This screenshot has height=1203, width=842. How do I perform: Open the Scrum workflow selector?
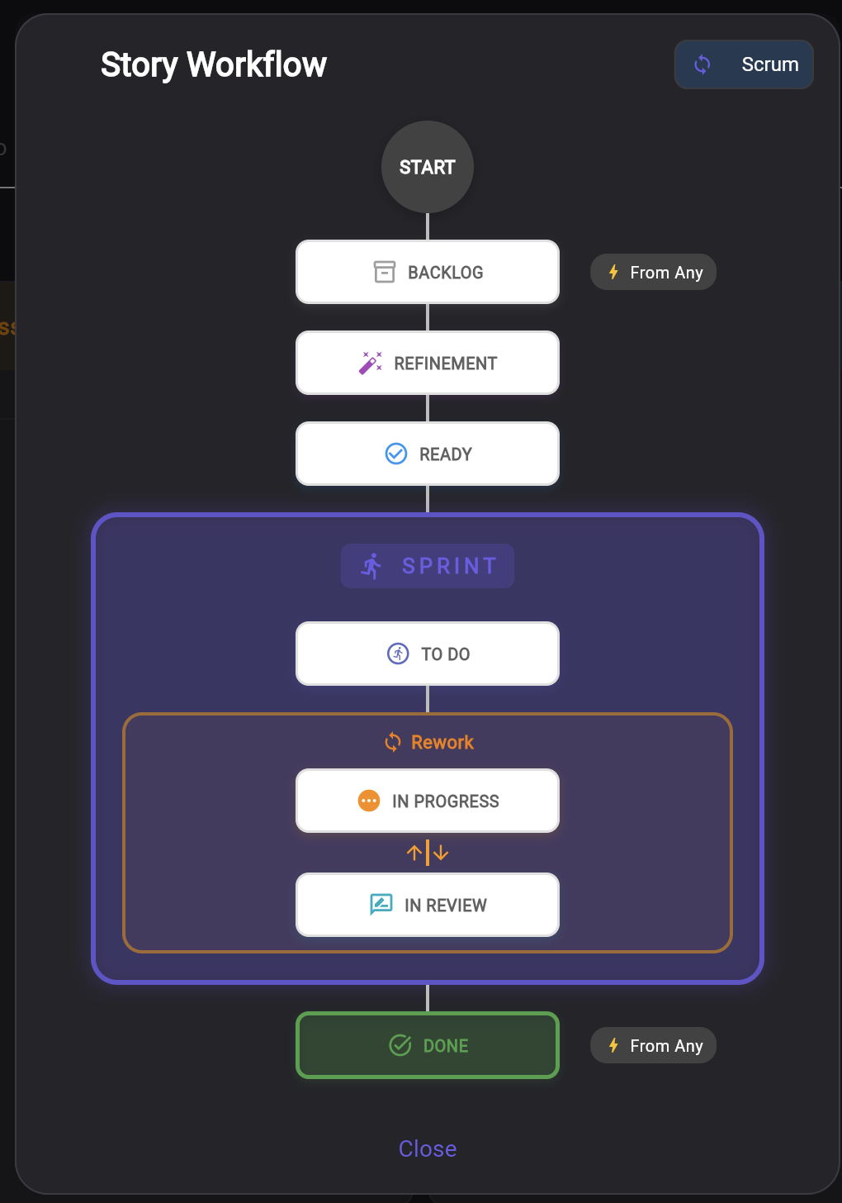click(x=743, y=64)
